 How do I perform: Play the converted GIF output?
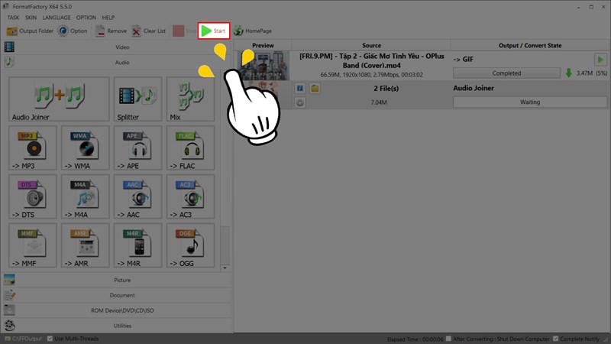(600, 60)
